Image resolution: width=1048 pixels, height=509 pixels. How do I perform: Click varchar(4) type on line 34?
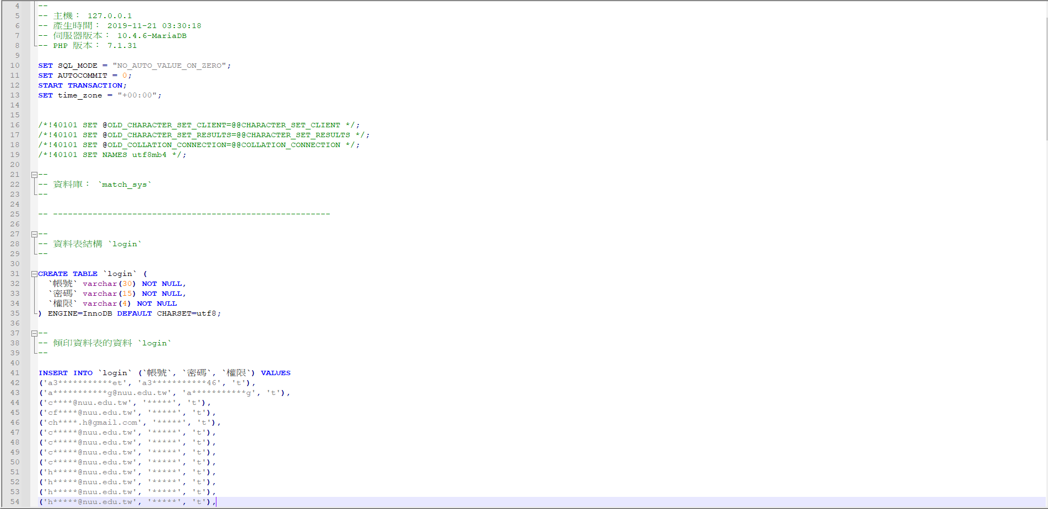(107, 304)
